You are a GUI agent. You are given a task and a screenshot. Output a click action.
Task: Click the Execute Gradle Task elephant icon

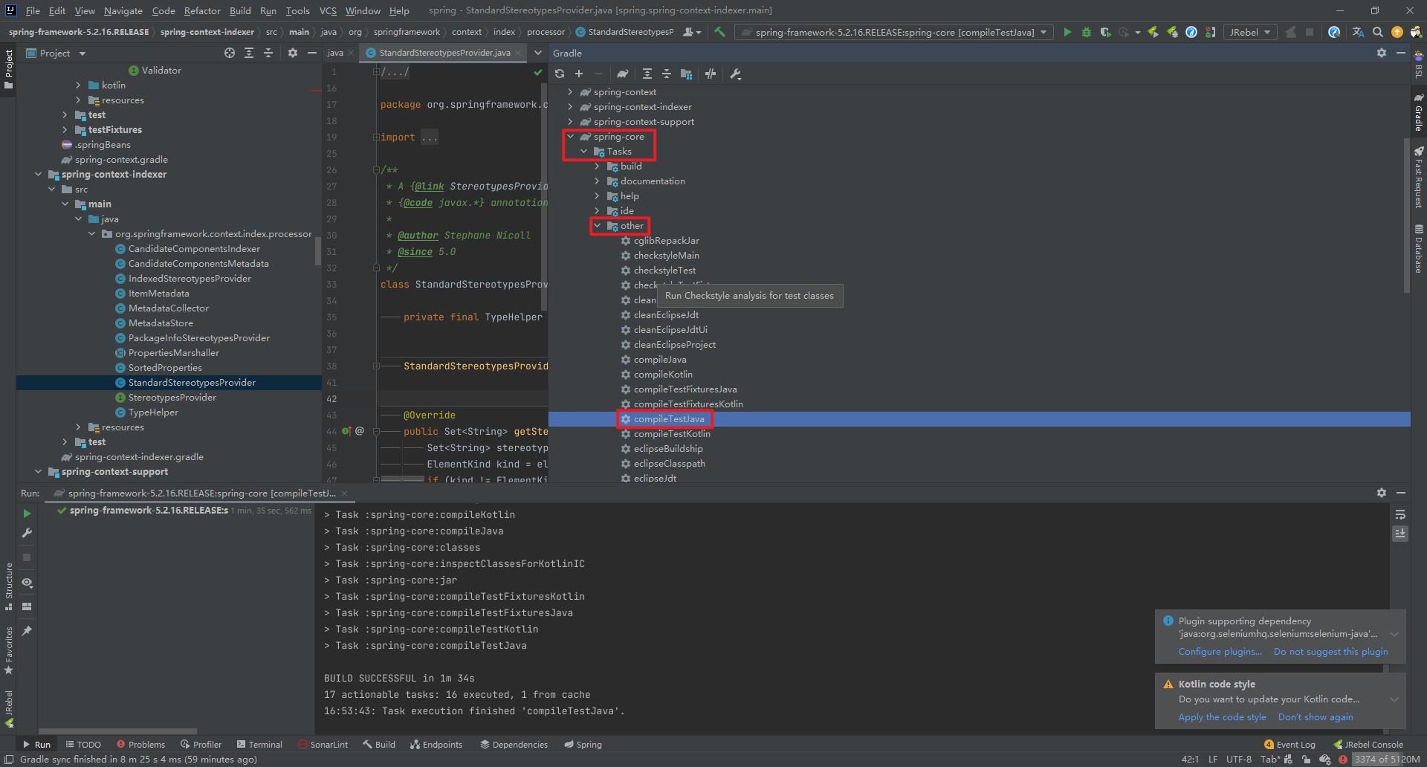coord(623,74)
